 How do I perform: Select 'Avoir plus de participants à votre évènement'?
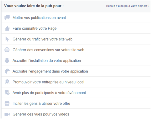pos(76,93)
